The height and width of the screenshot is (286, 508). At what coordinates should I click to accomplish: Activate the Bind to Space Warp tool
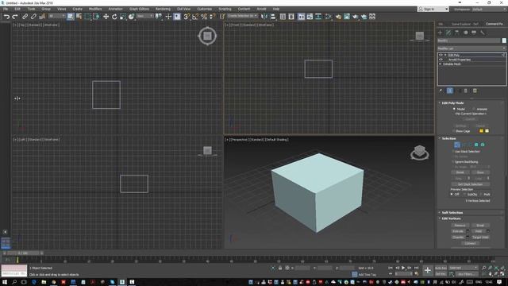tap(42, 17)
